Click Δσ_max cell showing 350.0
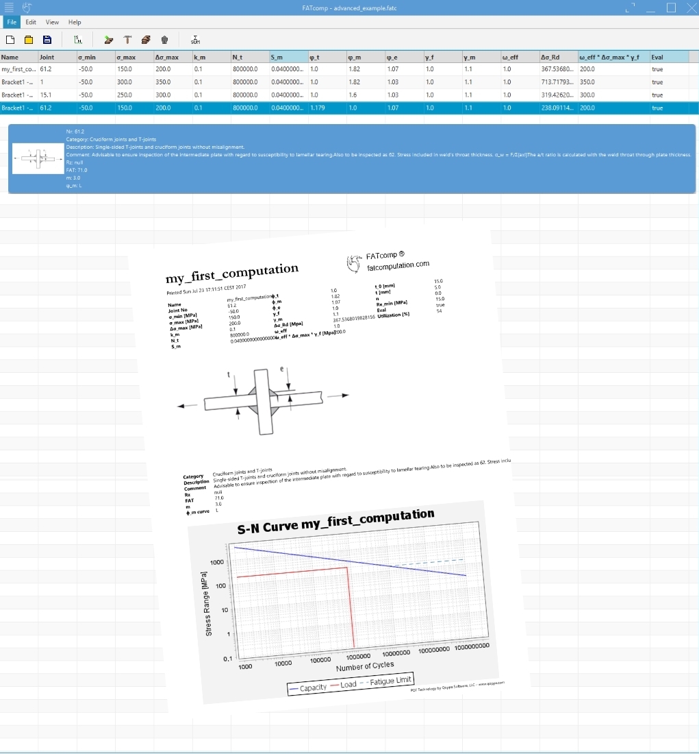 [x=173, y=82]
